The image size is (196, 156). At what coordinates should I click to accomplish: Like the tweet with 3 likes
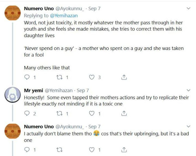91,78
